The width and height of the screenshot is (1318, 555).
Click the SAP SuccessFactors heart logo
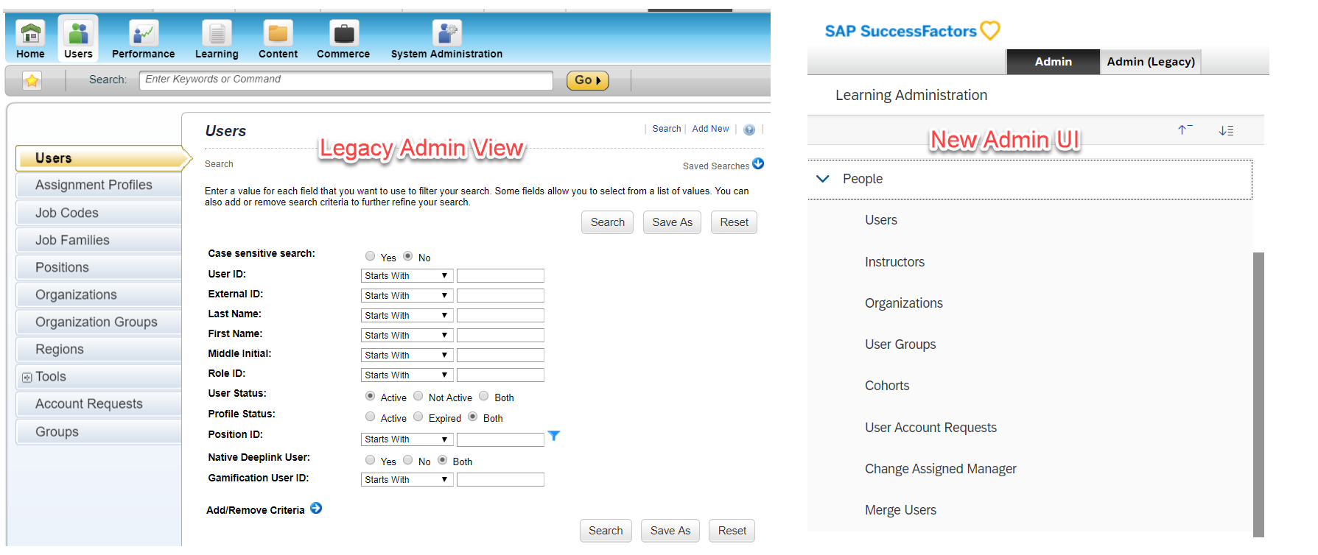click(990, 30)
